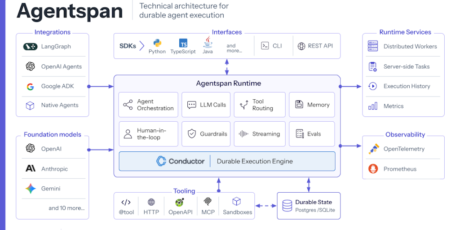Click the CLI terminal icon
The width and height of the screenshot is (460, 230).
point(265,46)
